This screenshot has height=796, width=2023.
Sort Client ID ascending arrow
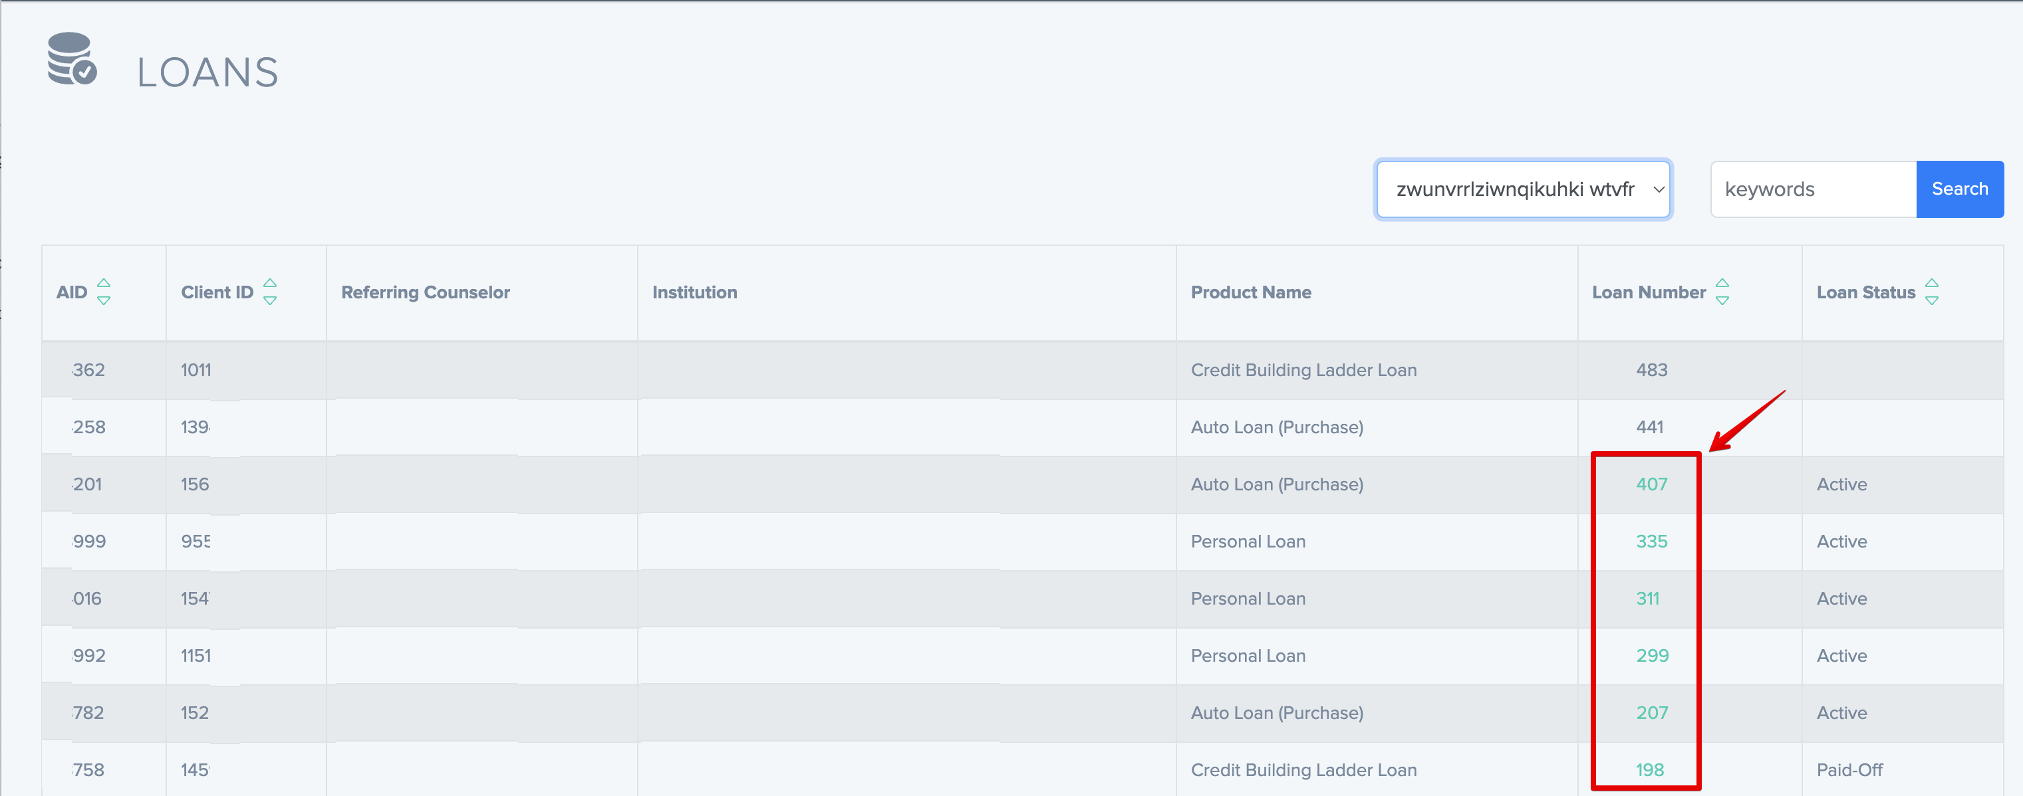click(270, 282)
